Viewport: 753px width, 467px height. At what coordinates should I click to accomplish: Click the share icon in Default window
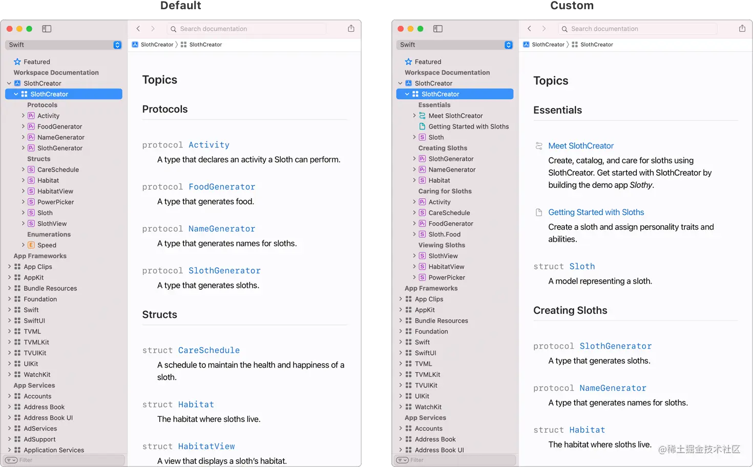(351, 28)
